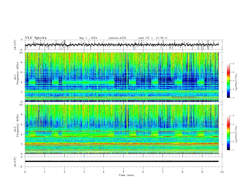This screenshot has height=193, width=250.
Task: Click the ch.2 spectrogram plot
Action: 122,129
